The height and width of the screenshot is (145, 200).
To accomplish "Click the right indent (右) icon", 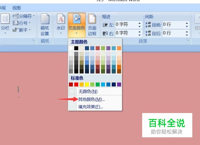I will [105, 33].
